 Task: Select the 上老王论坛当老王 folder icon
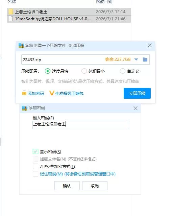tap(11, 12)
